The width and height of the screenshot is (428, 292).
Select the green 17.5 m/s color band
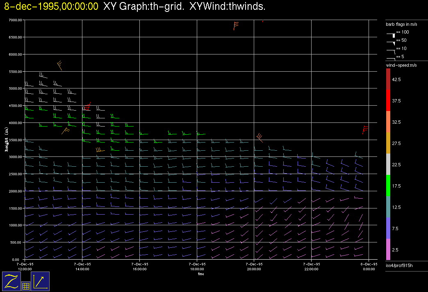tap(388, 186)
